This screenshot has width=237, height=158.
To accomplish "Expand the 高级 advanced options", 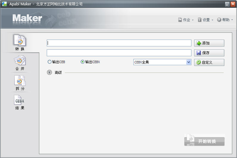I will click(49, 73).
